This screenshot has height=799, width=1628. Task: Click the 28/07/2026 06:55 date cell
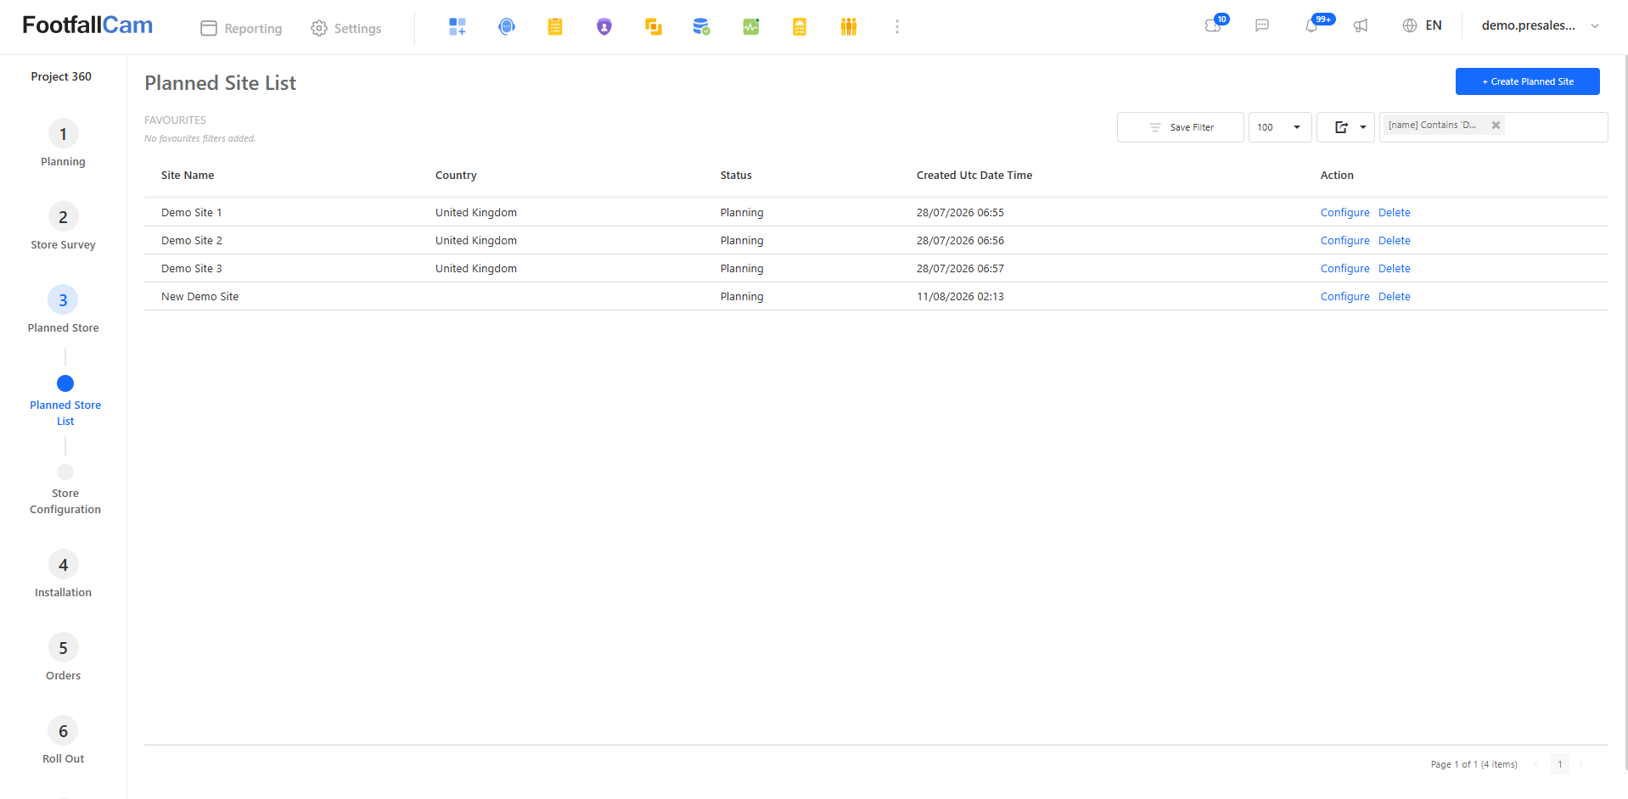pyautogui.click(x=960, y=213)
